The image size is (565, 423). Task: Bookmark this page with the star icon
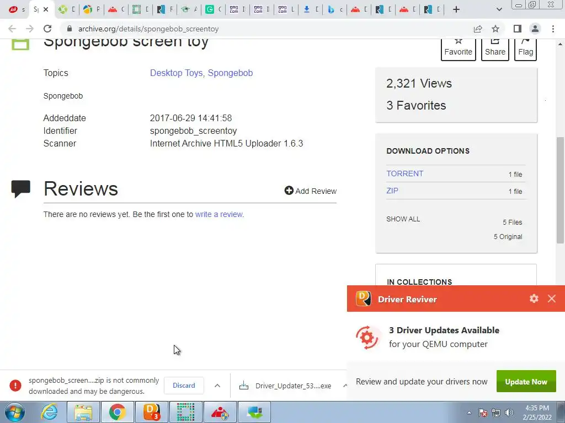click(x=495, y=29)
